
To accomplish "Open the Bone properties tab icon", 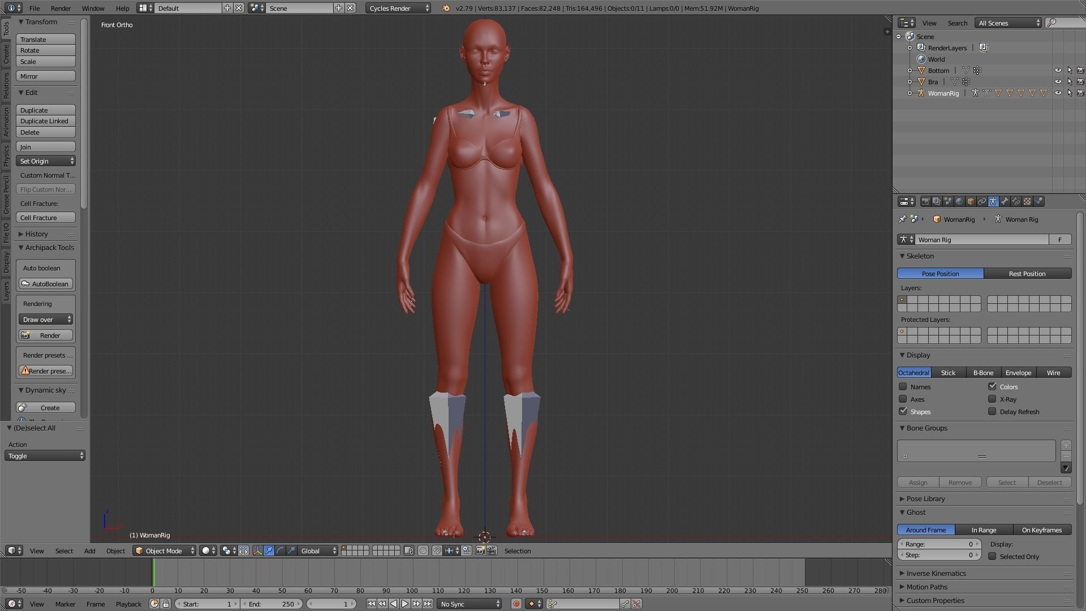I will click(x=1005, y=201).
